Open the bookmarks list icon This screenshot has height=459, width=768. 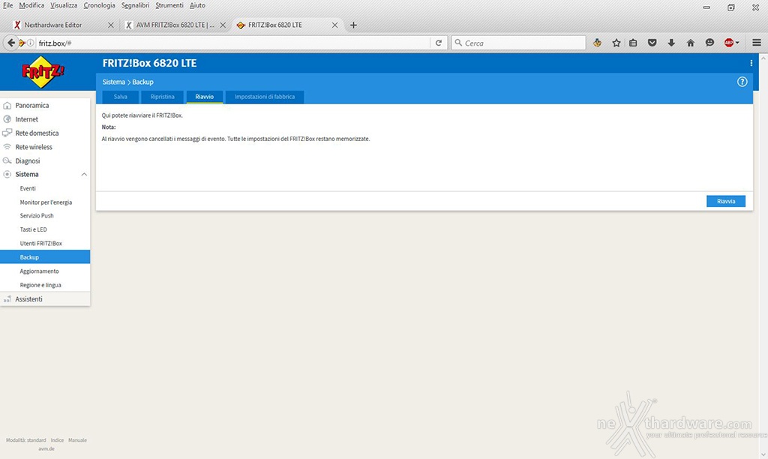[633, 43]
